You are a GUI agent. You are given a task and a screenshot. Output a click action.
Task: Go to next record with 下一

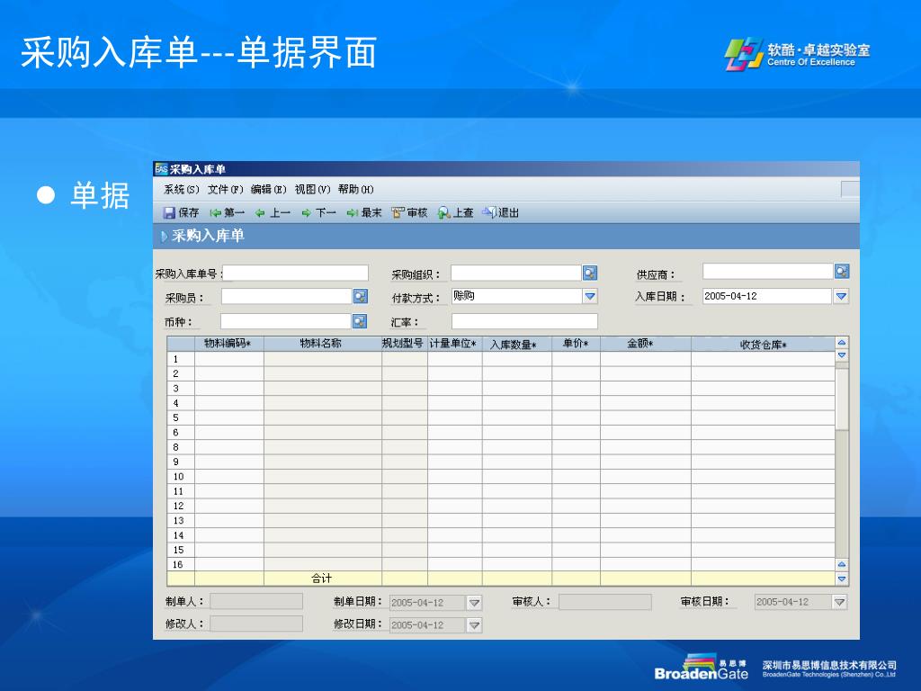318,212
